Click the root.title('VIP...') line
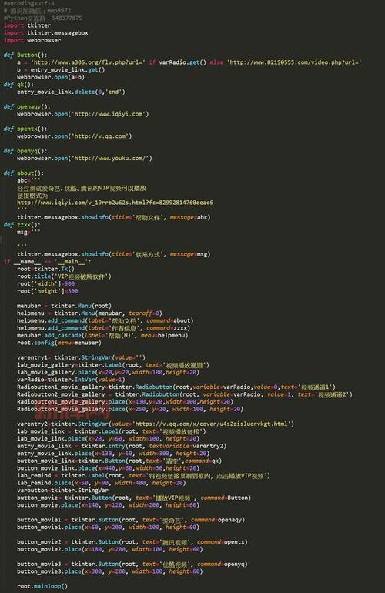This screenshot has width=385, height=593. [x=64, y=276]
